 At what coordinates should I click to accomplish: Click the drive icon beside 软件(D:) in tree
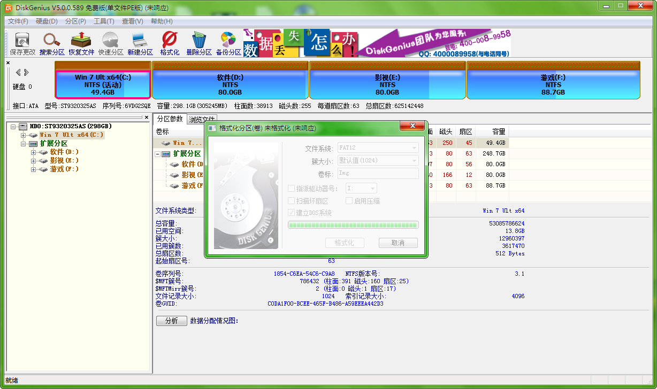(x=43, y=152)
